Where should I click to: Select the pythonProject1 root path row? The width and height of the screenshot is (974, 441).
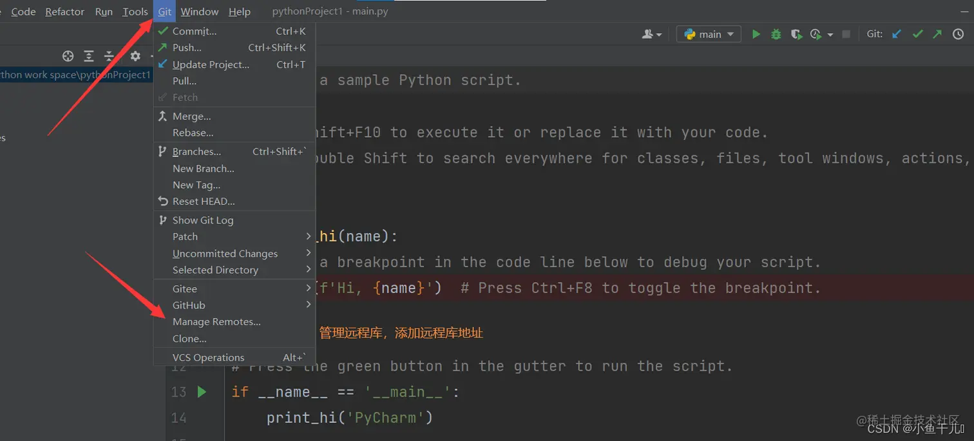click(x=76, y=75)
